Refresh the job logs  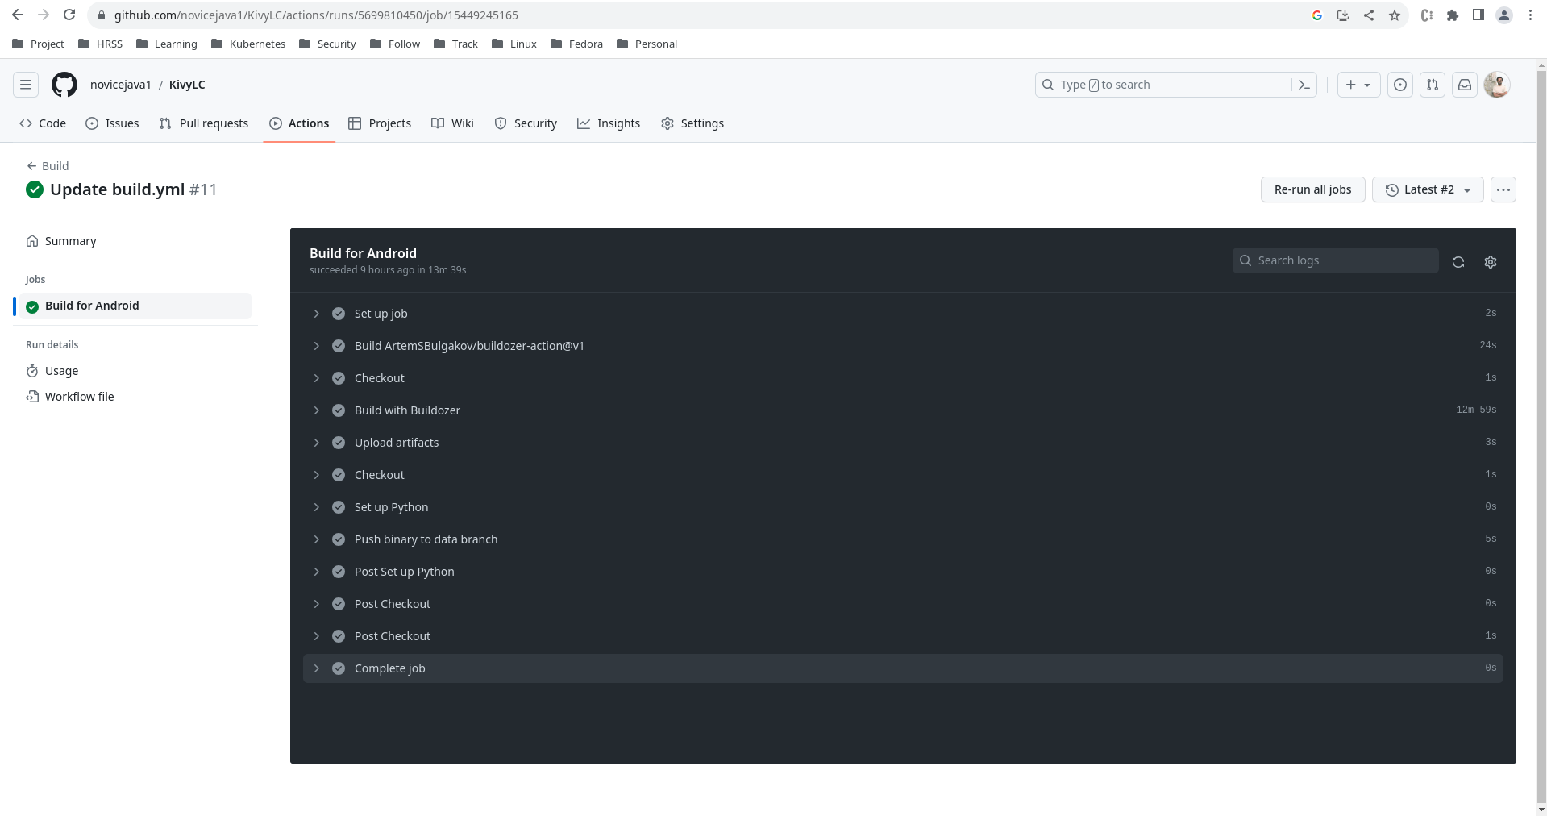(1458, 262)
